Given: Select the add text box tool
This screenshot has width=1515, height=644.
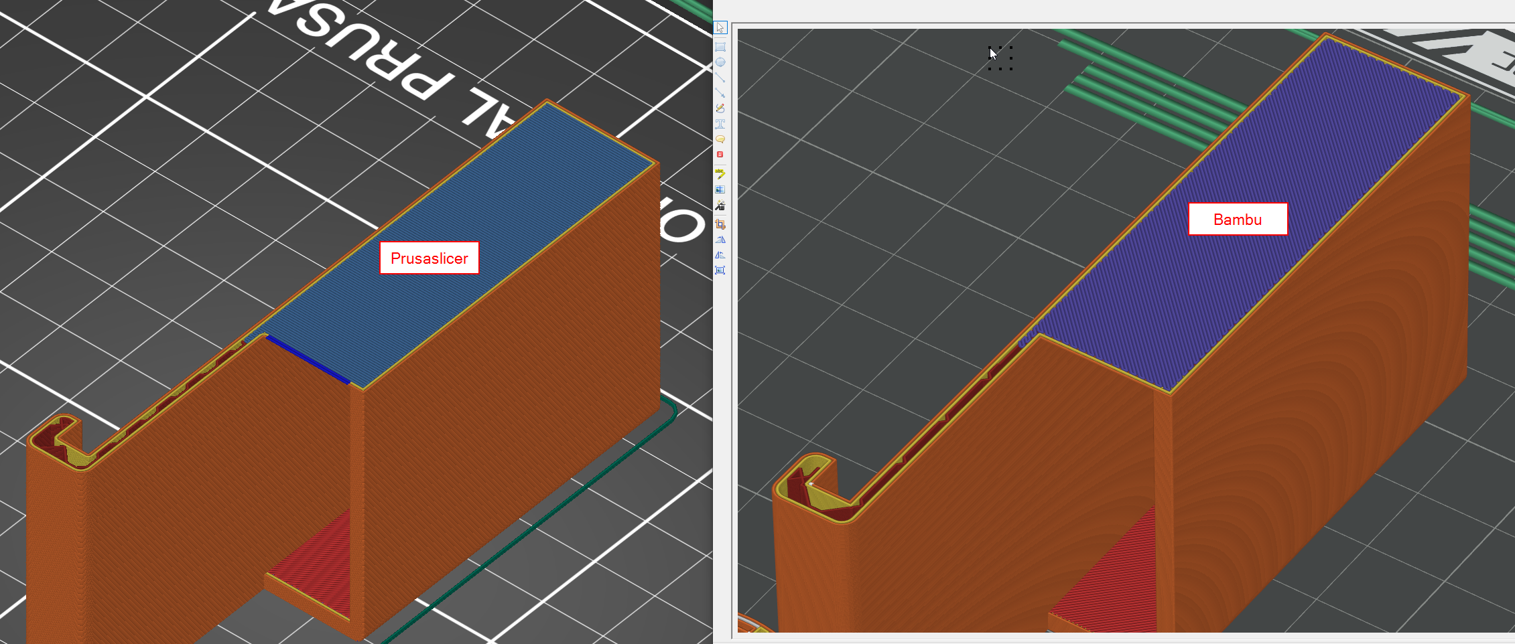Looking at the screenshot, I should pos(720,124).
